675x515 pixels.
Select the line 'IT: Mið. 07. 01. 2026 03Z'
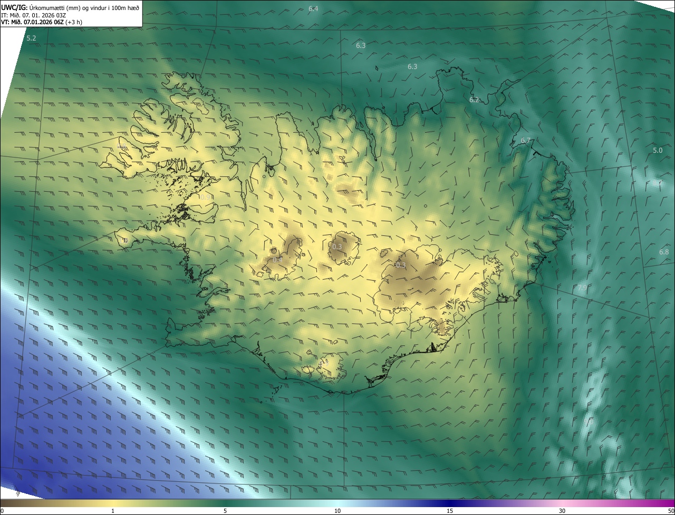pos(35,15)
